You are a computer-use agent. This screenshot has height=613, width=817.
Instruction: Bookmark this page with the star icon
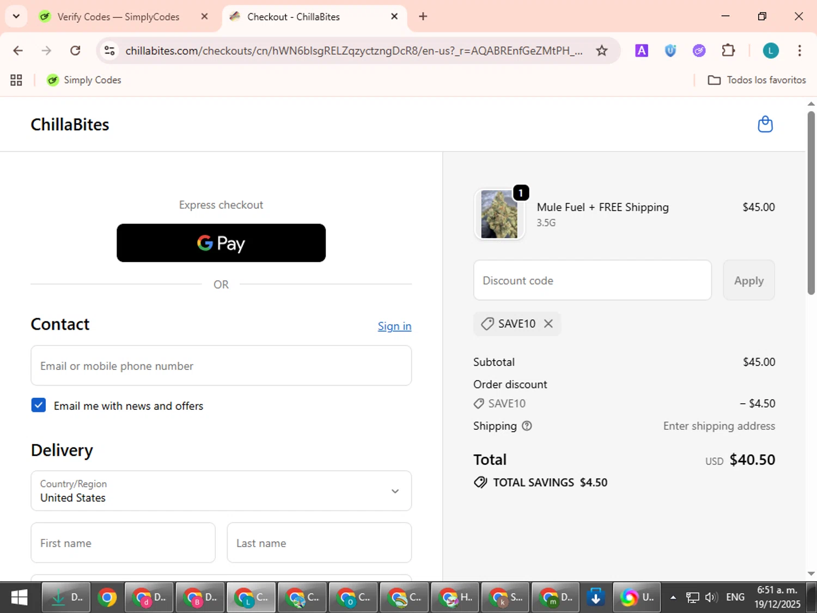pyautogui.click(x=601, y=51)
